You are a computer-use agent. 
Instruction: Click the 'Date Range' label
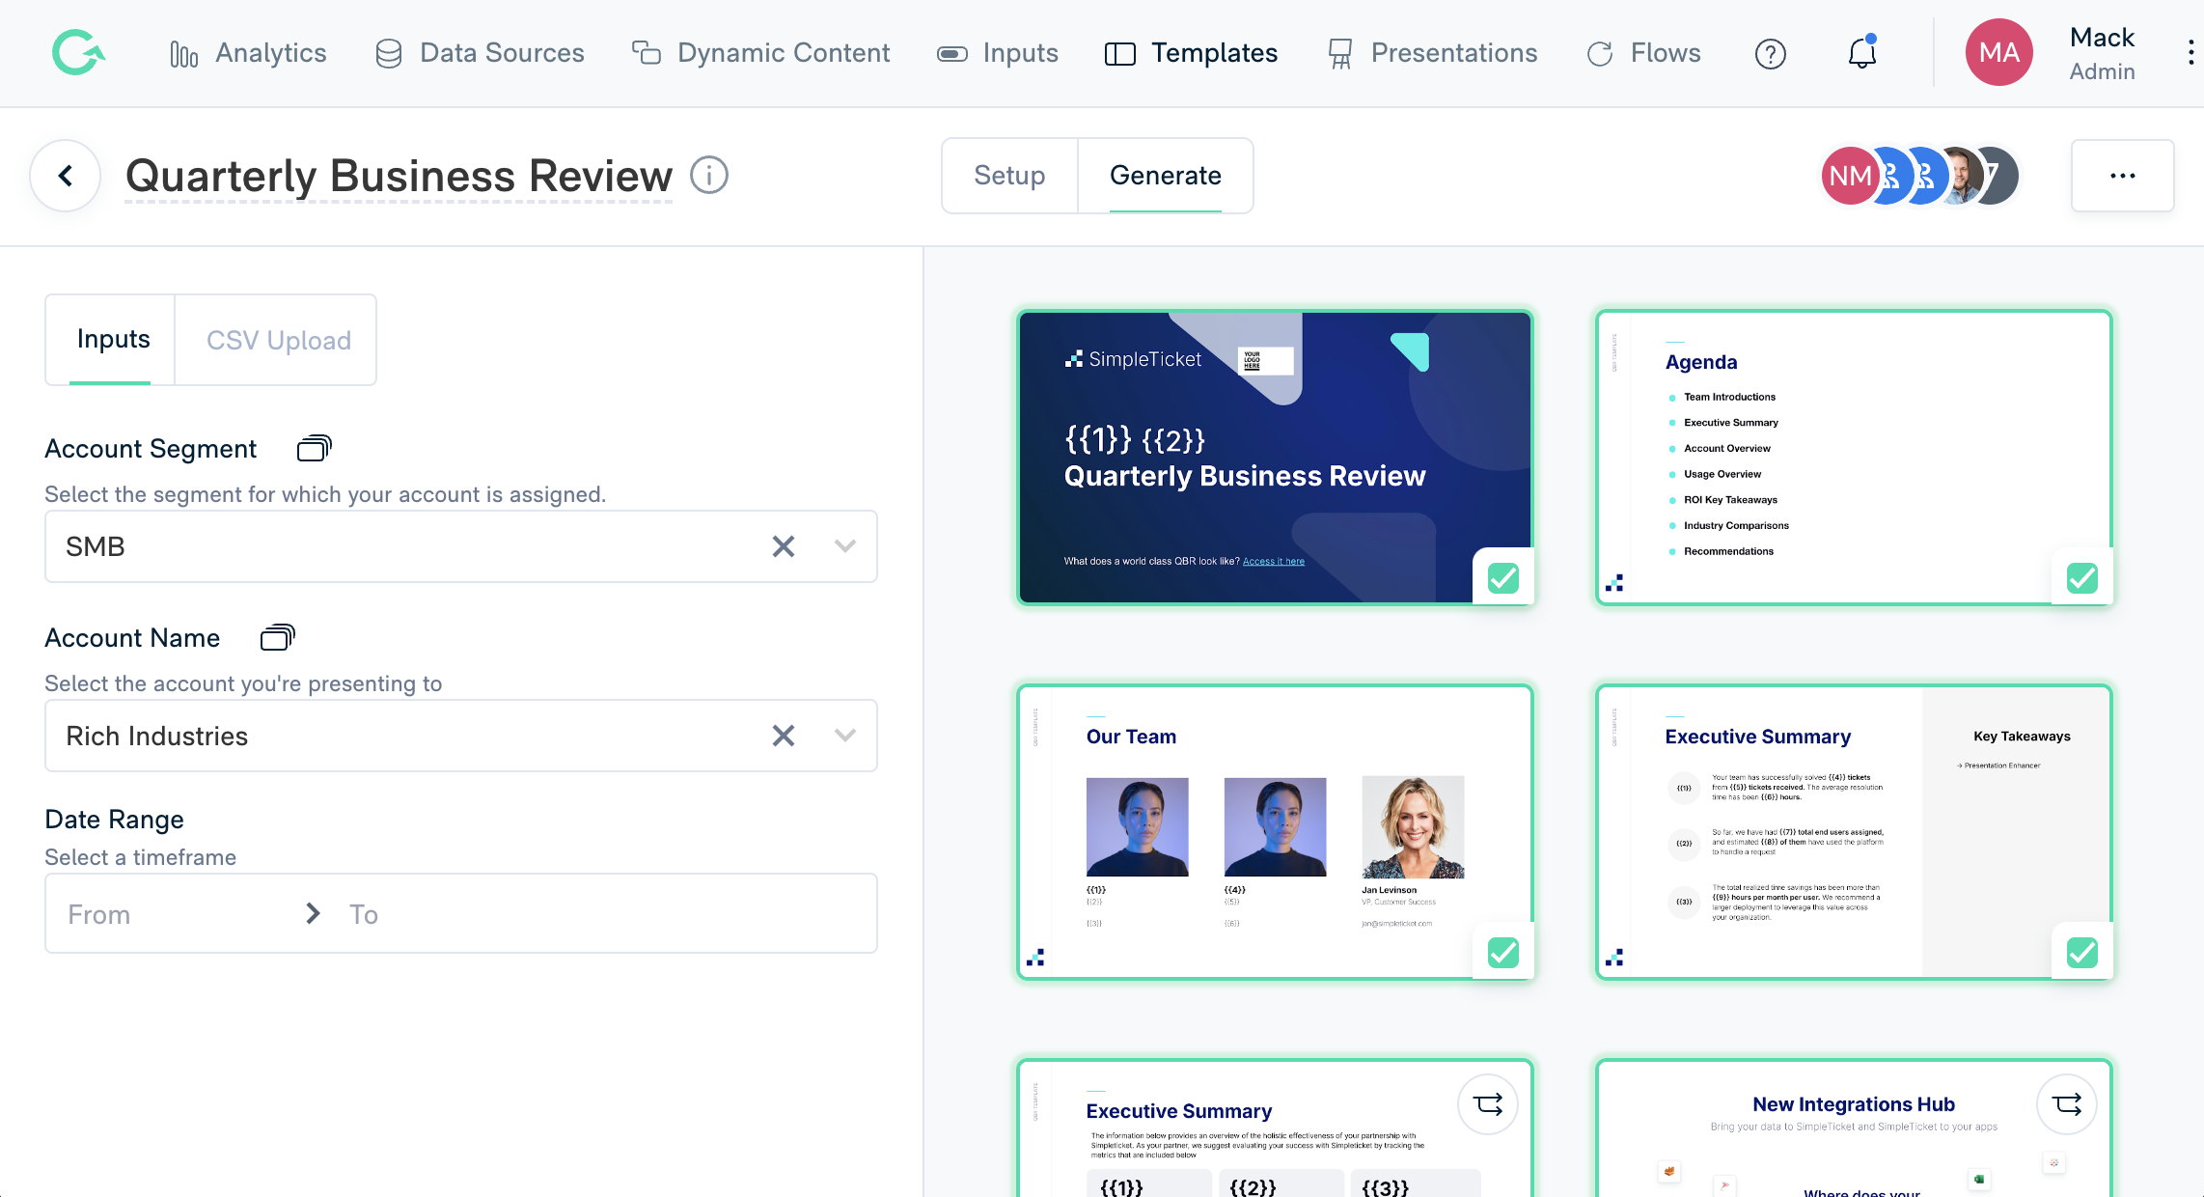[114, 820]
